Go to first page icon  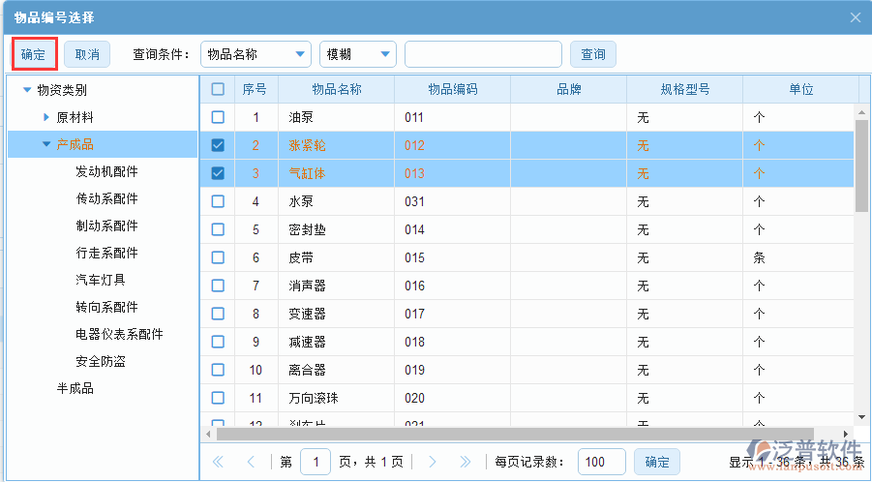click(x=218, y=462)
